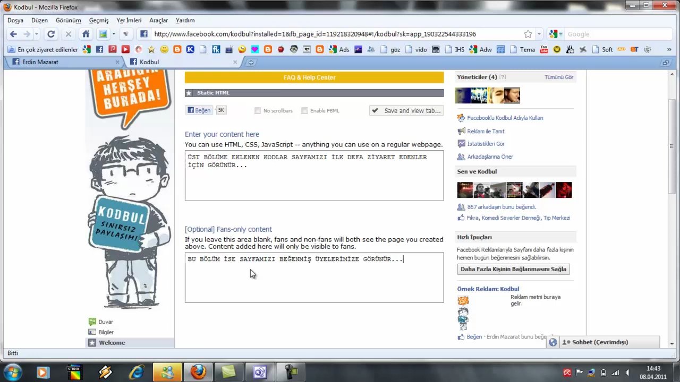Open the Bilgiler sidebar item
The height and width of the screenshot is (382, 680).
(106, 332)
